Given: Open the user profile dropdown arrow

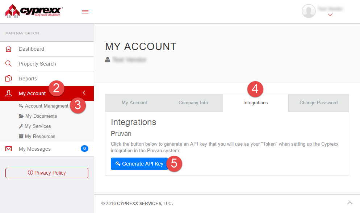Looking at the screenshot, I should (x=330, y=15).
